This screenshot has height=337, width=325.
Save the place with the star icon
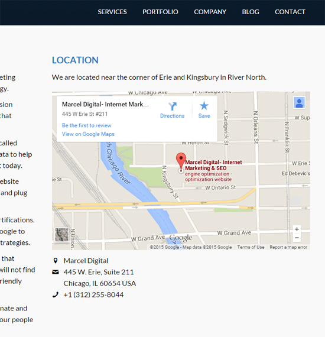click(x=204, y=105)
